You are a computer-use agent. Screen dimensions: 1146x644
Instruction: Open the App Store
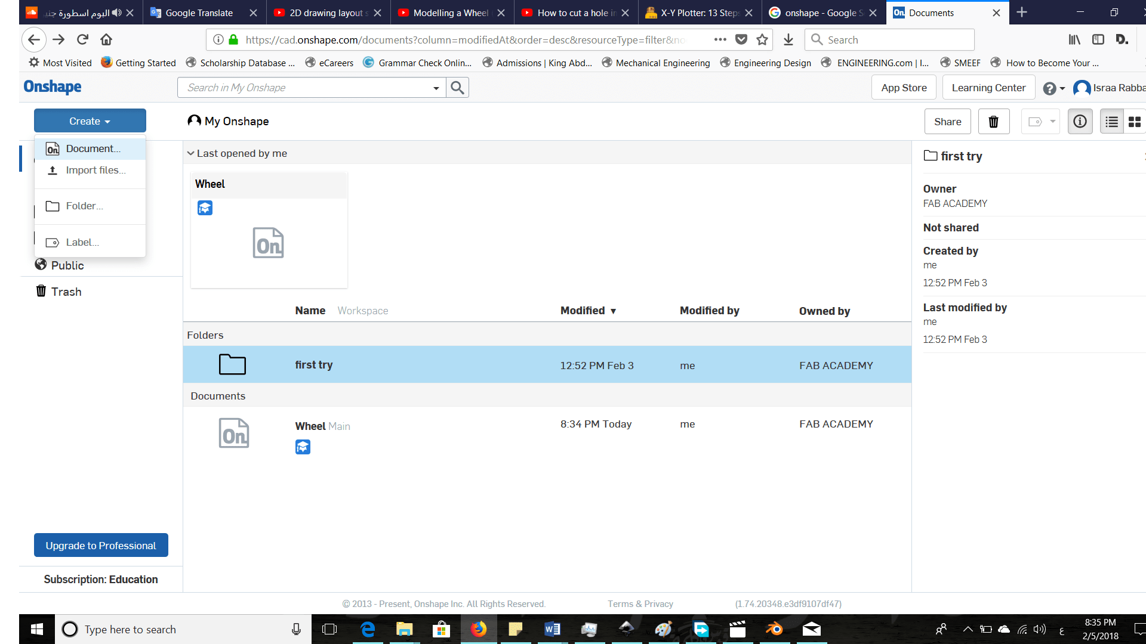(904, 88)
